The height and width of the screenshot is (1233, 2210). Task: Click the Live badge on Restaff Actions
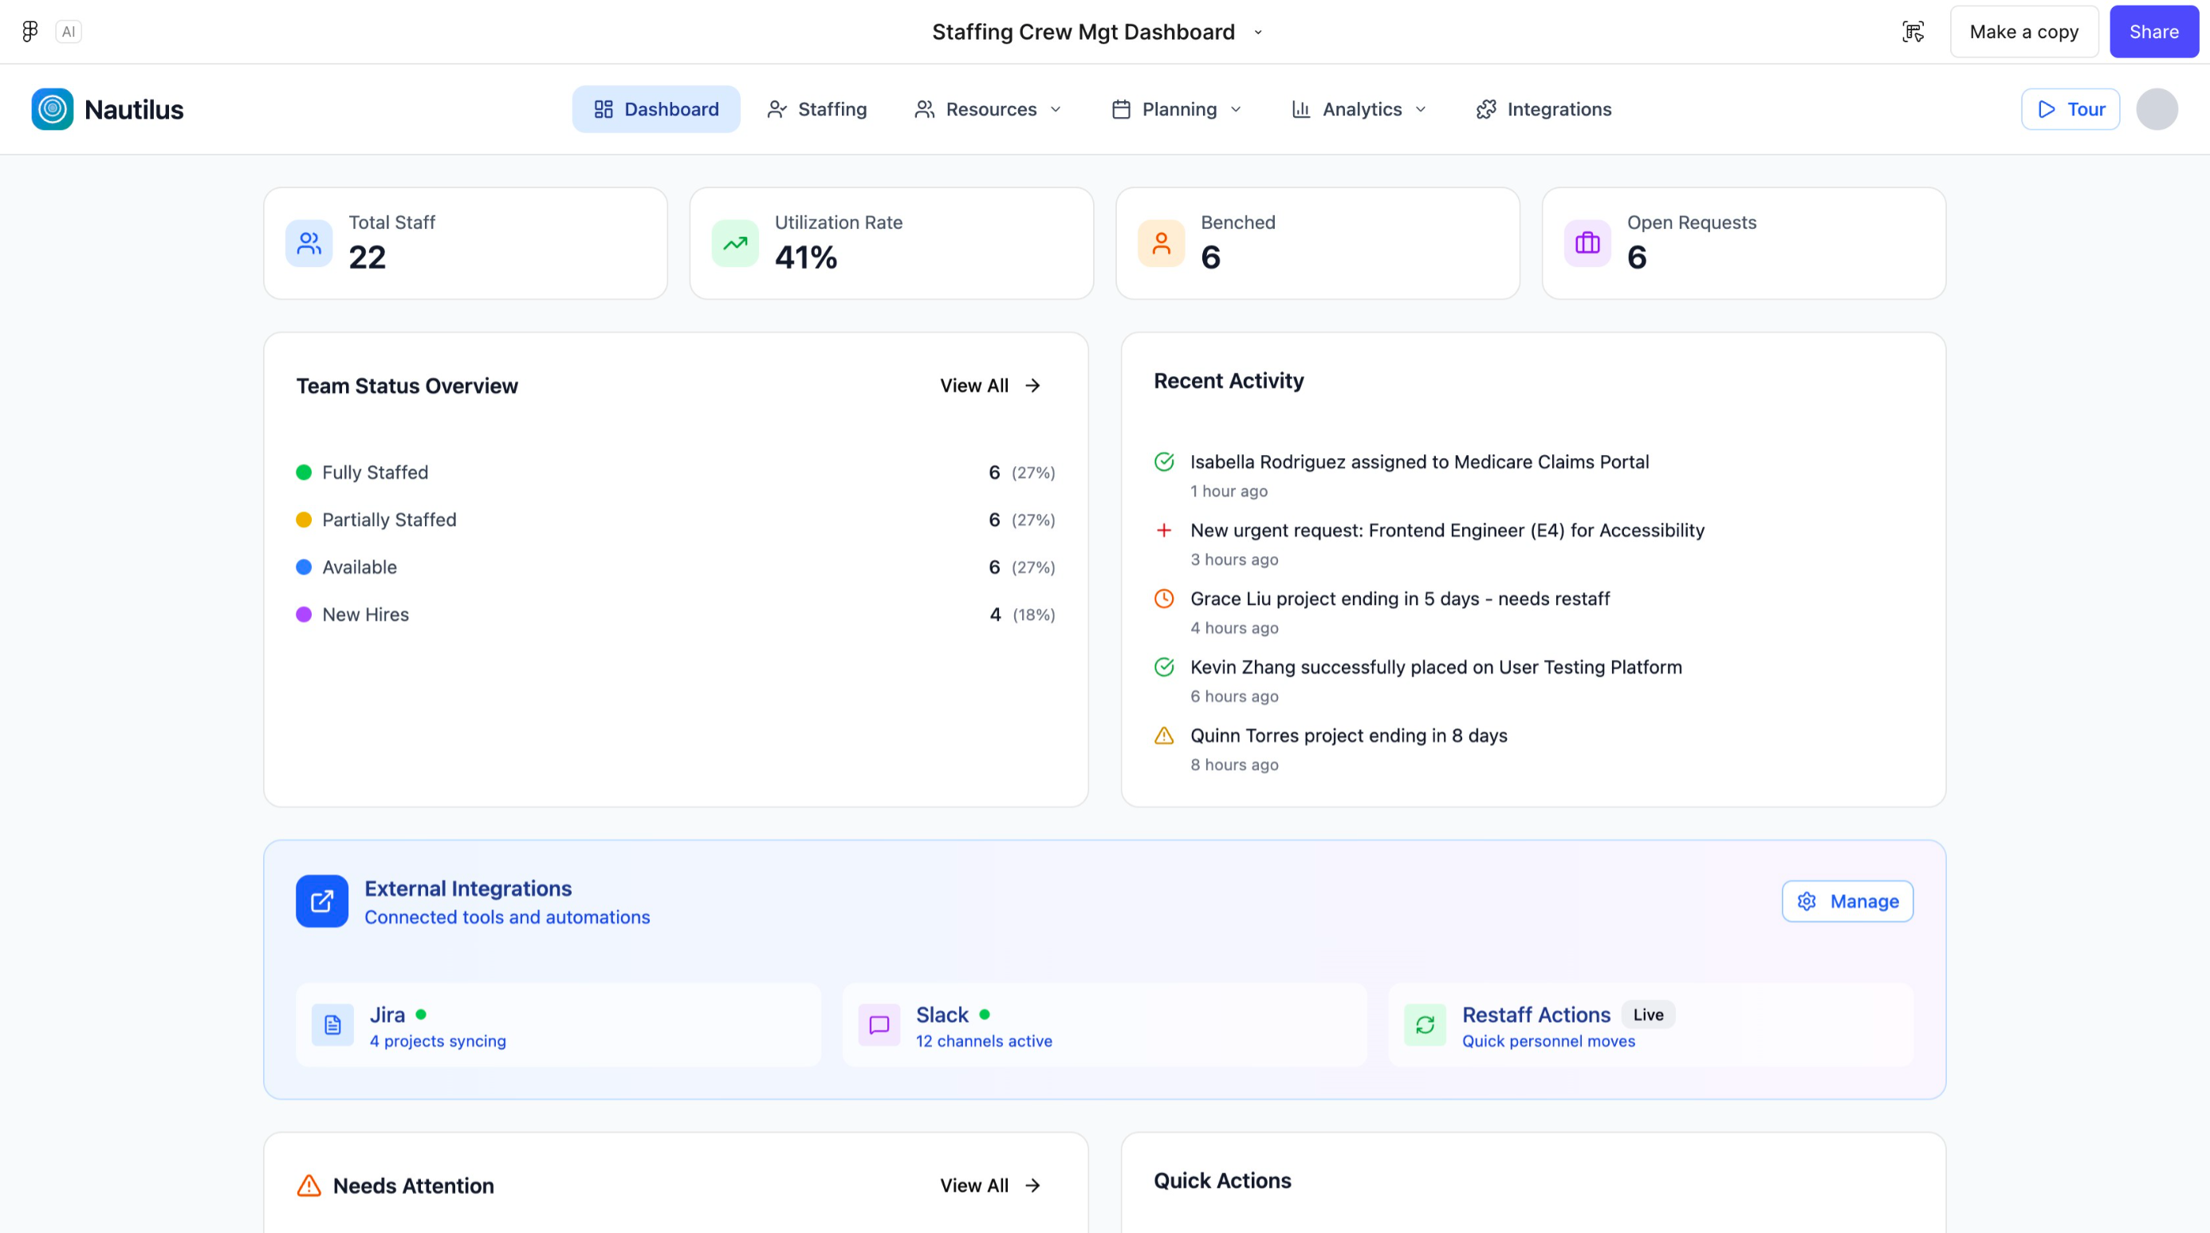[1648, 1015]
